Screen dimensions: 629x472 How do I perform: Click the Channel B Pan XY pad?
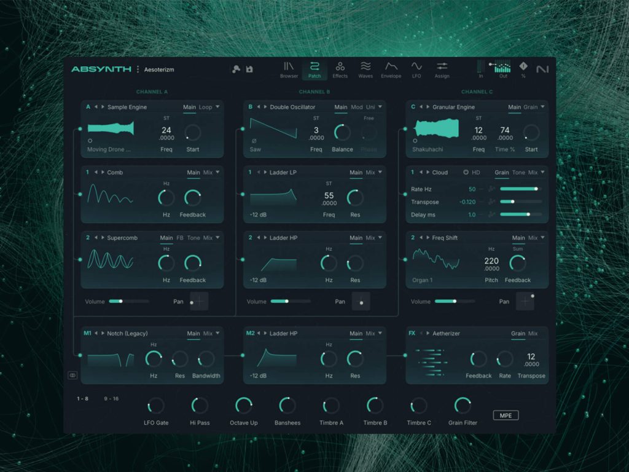pyautogui.click(x=361, y=301)
